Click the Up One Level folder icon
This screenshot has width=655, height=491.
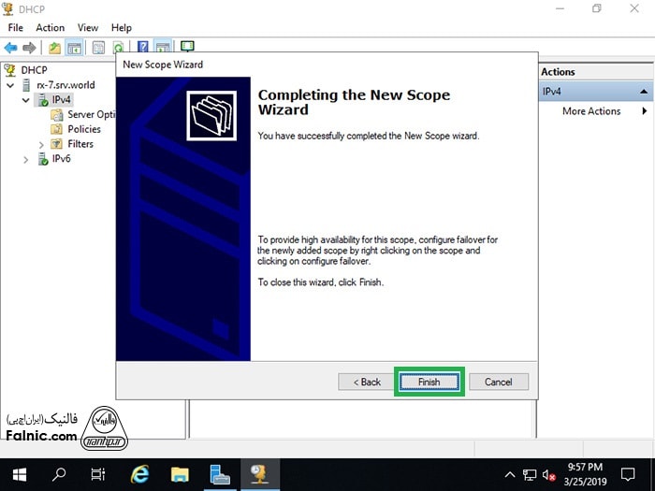(55, 47)
